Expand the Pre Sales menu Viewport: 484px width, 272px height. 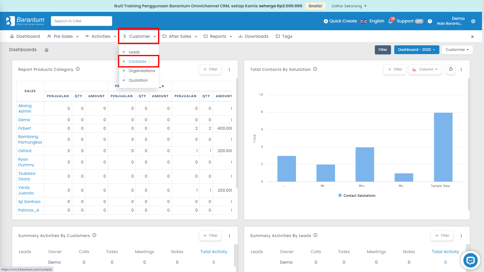(x=63, y=36)
